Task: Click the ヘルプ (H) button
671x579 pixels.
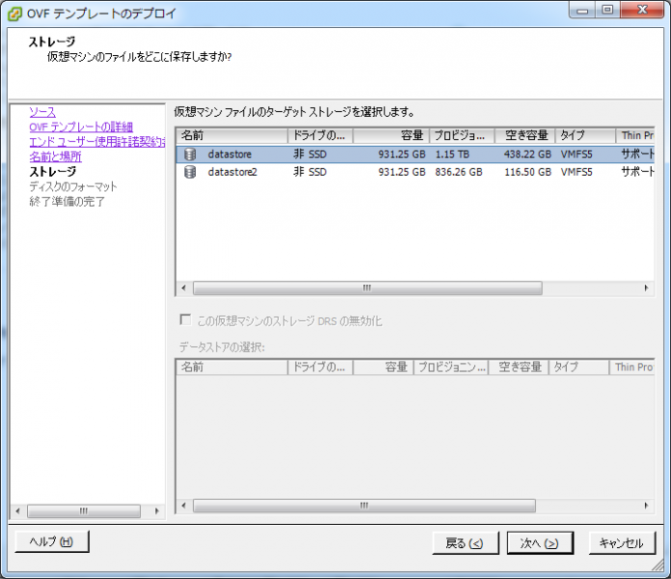Action: 52,541
